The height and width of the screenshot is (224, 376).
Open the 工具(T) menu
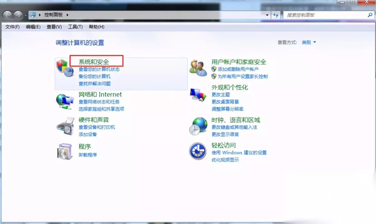click(x=75, y=27)
